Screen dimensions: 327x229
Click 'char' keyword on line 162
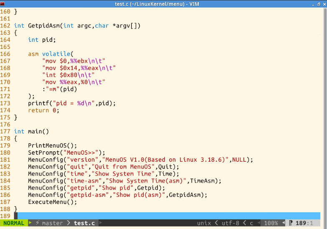tap(102, 25)
